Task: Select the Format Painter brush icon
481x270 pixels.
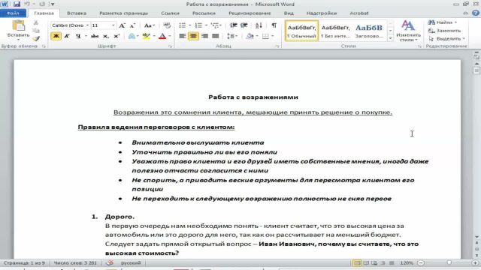Action: pos(36,39)
